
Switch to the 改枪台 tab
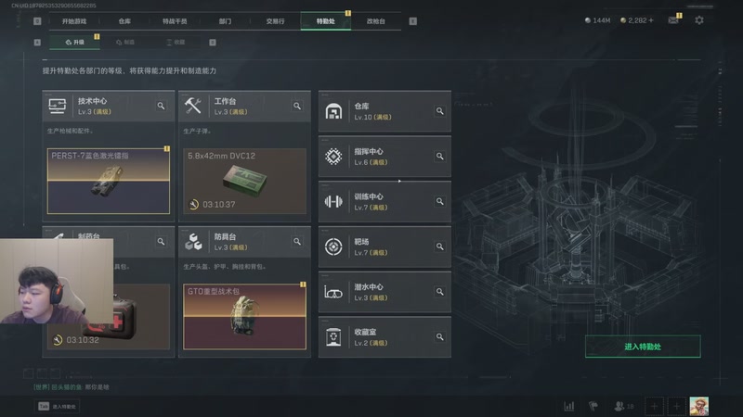pyautogui.click(x=376, y=21)
